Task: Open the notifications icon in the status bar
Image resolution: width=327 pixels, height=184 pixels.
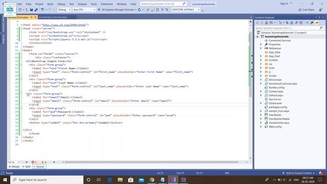Action: point(321,173)
